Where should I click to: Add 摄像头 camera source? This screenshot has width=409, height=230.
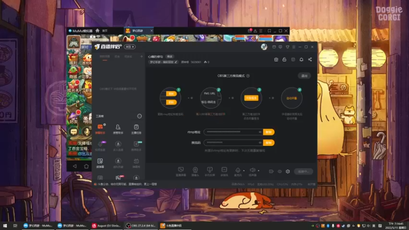pos(195,172)
